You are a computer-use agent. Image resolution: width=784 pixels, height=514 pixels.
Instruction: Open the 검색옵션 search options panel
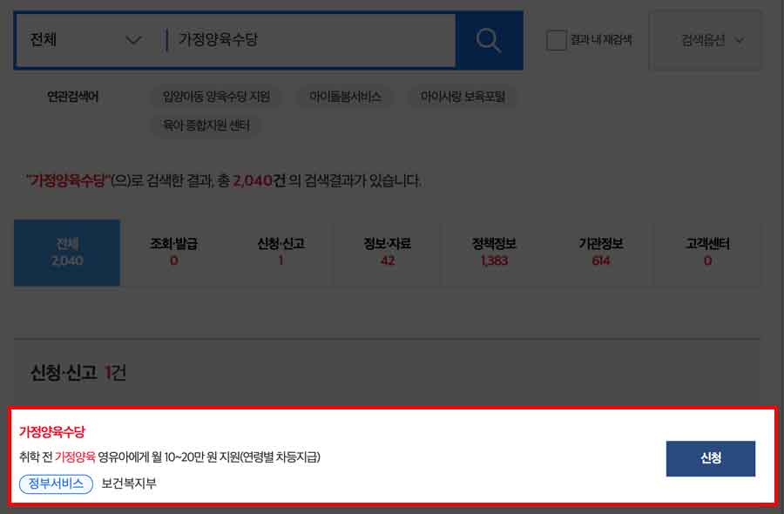pos(706,40)
